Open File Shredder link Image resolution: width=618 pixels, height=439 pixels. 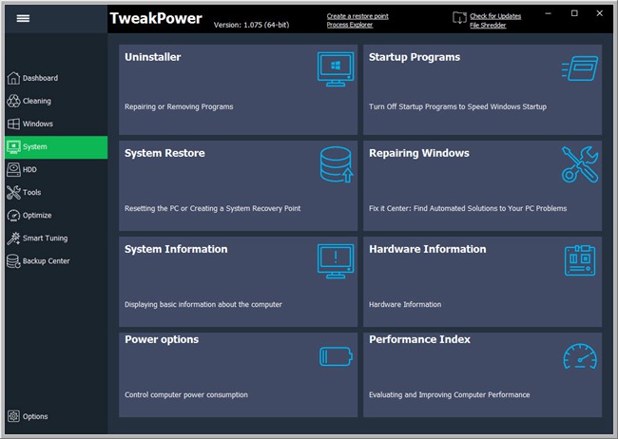488,26
